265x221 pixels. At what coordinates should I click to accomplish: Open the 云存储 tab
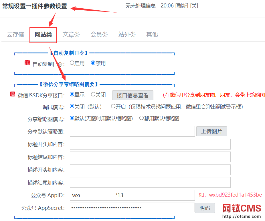click(15, 34)
